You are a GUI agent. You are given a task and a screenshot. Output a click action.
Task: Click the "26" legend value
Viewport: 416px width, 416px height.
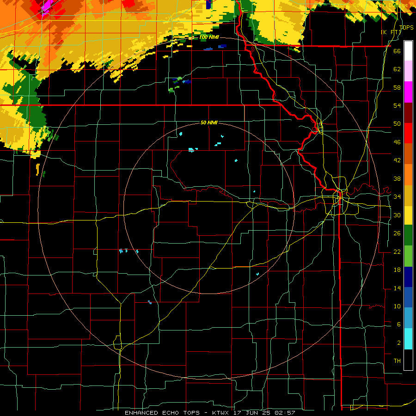[x=397, y=233]
